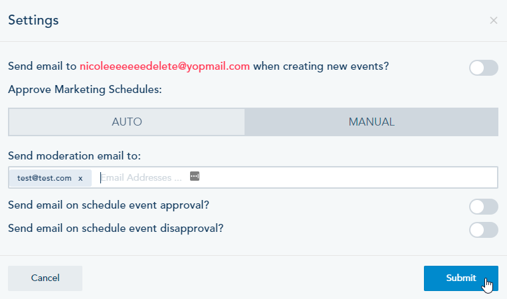Select the test@test.com email chip
The height and width of the screenshot is (299, 507).
coord(45,178)
